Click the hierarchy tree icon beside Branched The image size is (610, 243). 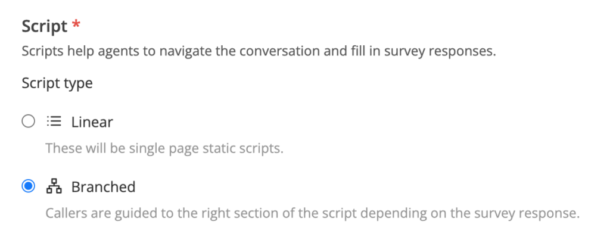pos(54,186)
